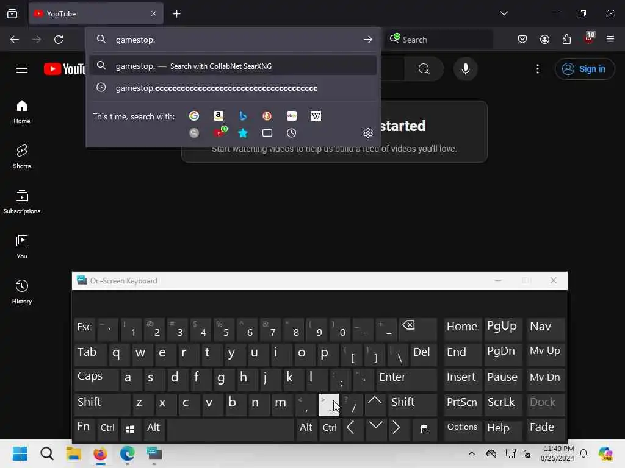Screen dimensions: 625x468
Task: Click in the gamestop. address bar field
Action: click(233, 40)
